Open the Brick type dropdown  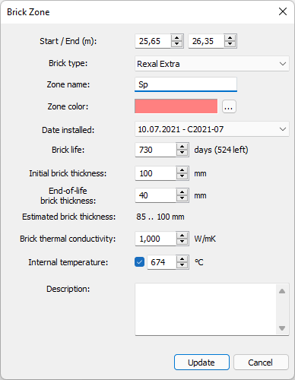[x=212, y=64]
